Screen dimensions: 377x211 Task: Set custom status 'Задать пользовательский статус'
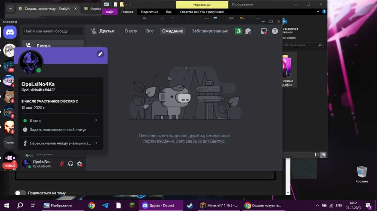pos(61,130)
